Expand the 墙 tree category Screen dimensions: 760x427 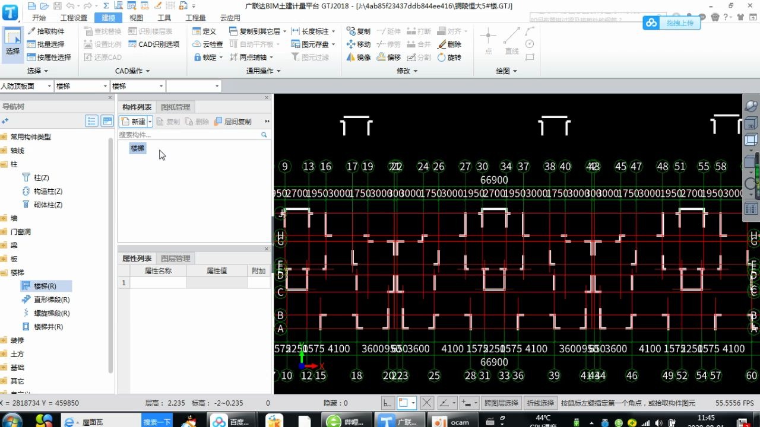[x=4, y=218]
